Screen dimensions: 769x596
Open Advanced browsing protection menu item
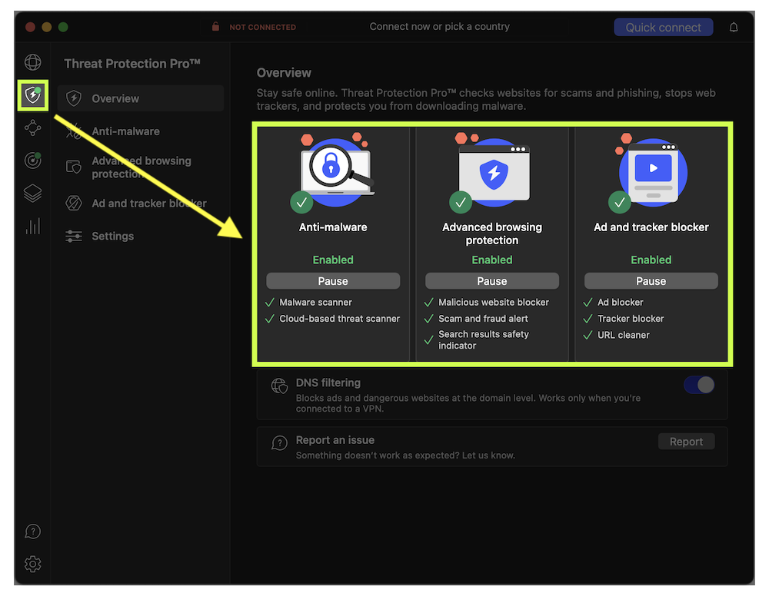tap(140, 167)
